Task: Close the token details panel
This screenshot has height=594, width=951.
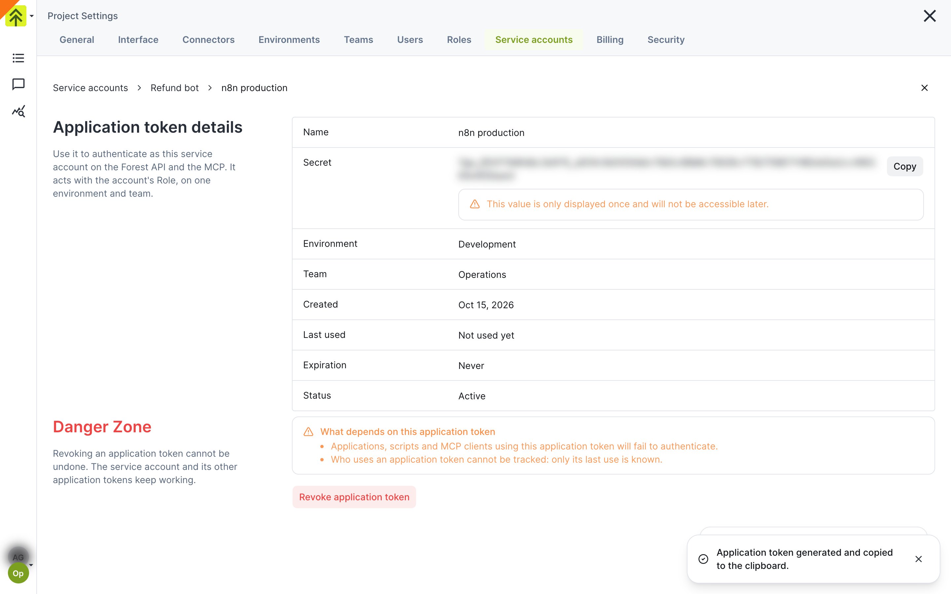Action: [x=924, y=87]
